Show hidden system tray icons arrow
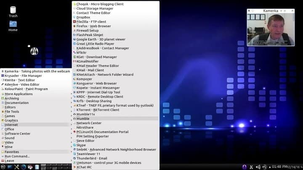Screen dimensions: 303x170 click(270, 167)
